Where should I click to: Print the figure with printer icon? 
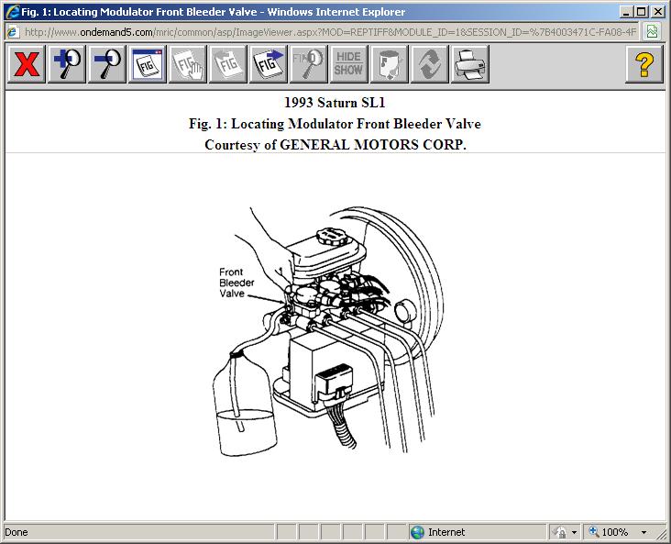point(470,64)
